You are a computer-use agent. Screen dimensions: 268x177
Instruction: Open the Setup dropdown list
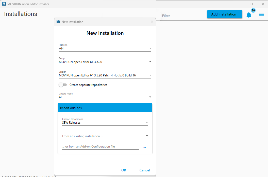105,62
